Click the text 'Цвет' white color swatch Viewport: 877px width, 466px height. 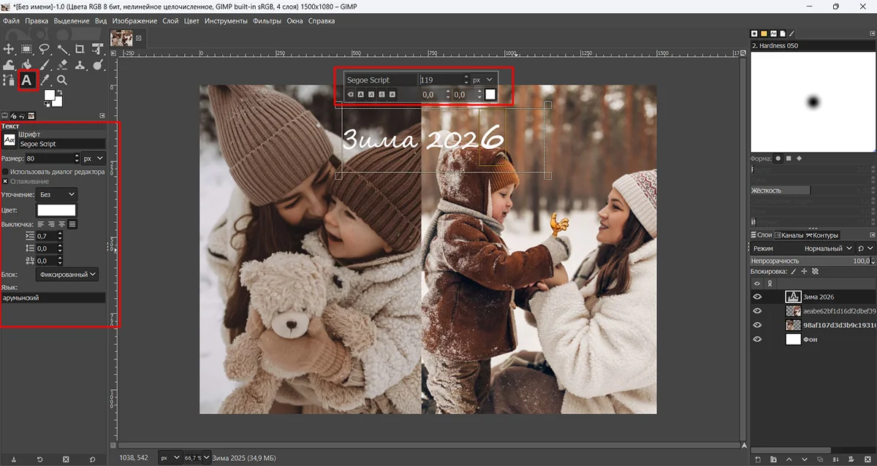[56, 210]
